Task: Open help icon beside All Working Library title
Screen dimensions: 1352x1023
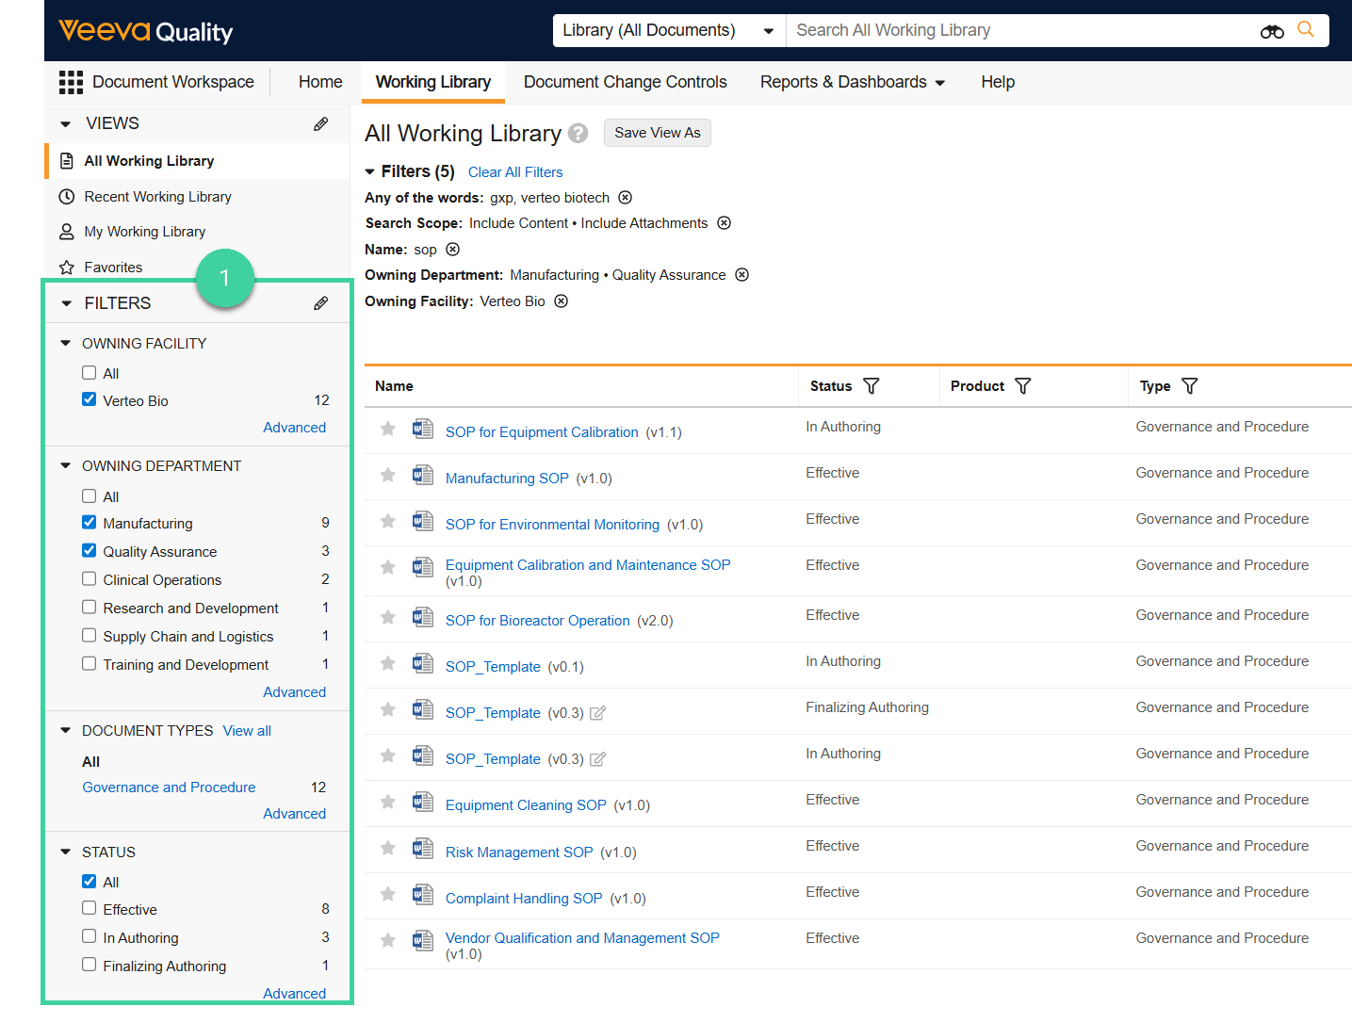Action: (x=578, y=133)
